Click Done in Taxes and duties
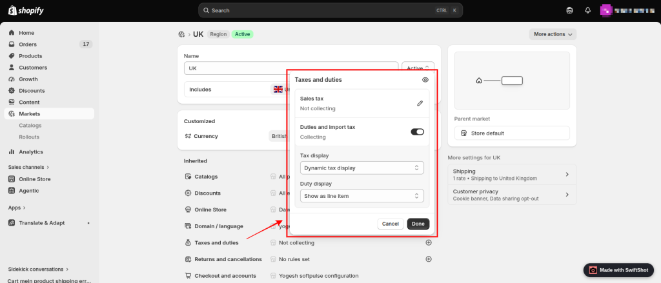This screenshot has height=283, width=661. click(418, 224)
